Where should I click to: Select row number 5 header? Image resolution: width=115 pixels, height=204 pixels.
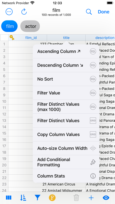coord(4,69)
